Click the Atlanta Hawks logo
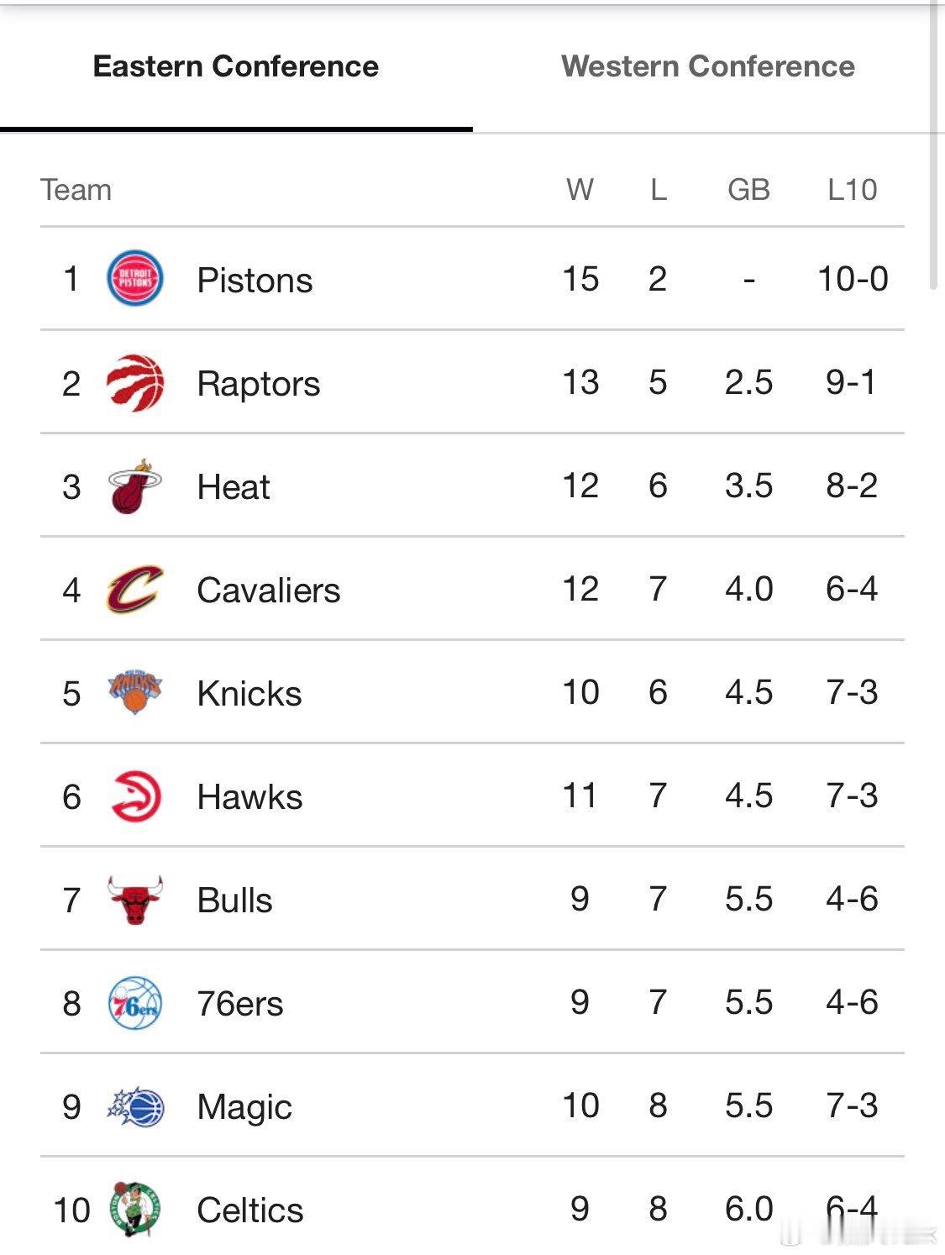 [x=135, y=796]
